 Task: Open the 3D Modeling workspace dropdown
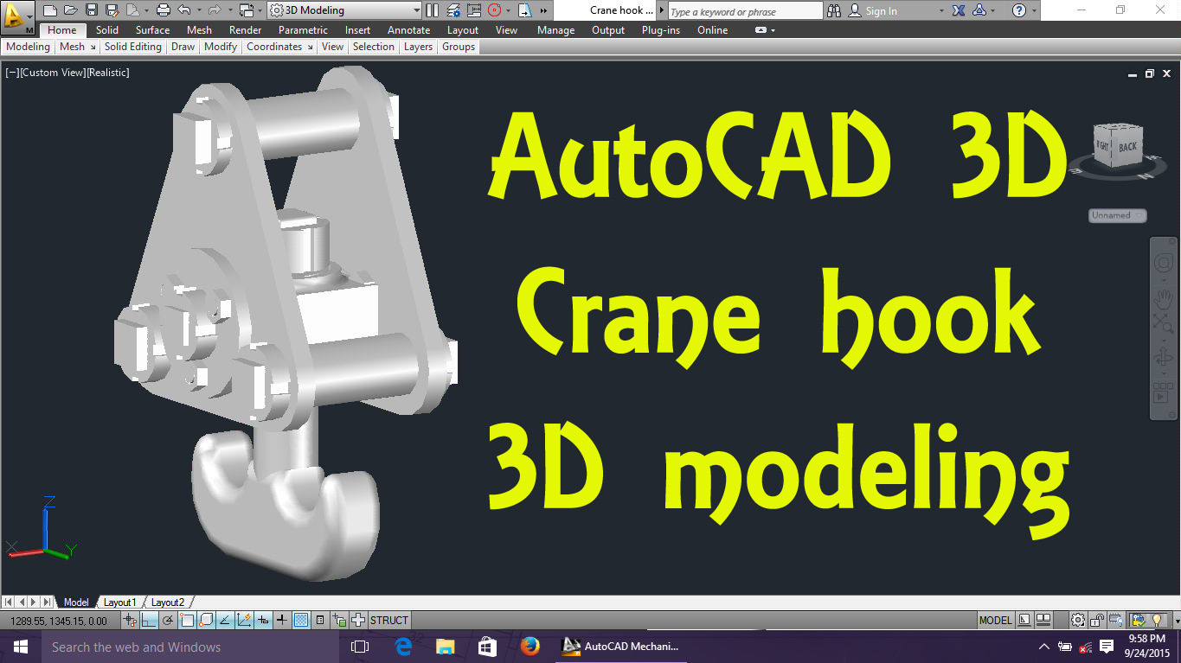coord(344,10)
